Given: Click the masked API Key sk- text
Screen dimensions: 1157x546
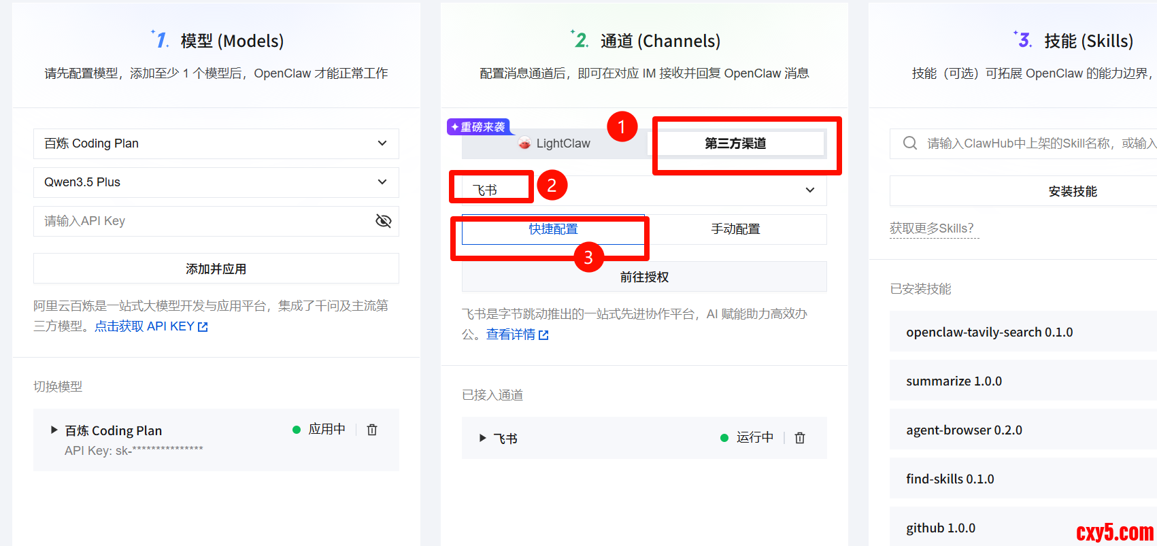Looking at the screenshot, I should (134, 450).
